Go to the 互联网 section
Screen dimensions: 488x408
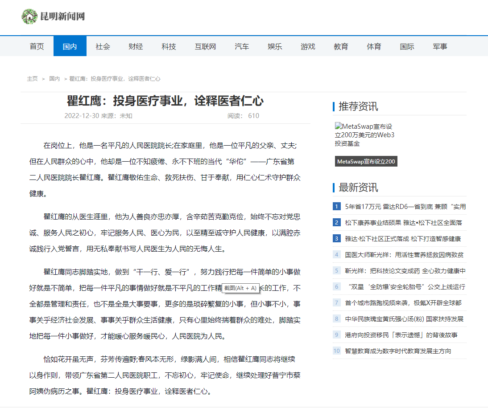coord(205,46)
